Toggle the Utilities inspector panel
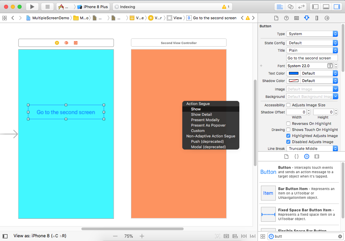 (x=337, y=7)
